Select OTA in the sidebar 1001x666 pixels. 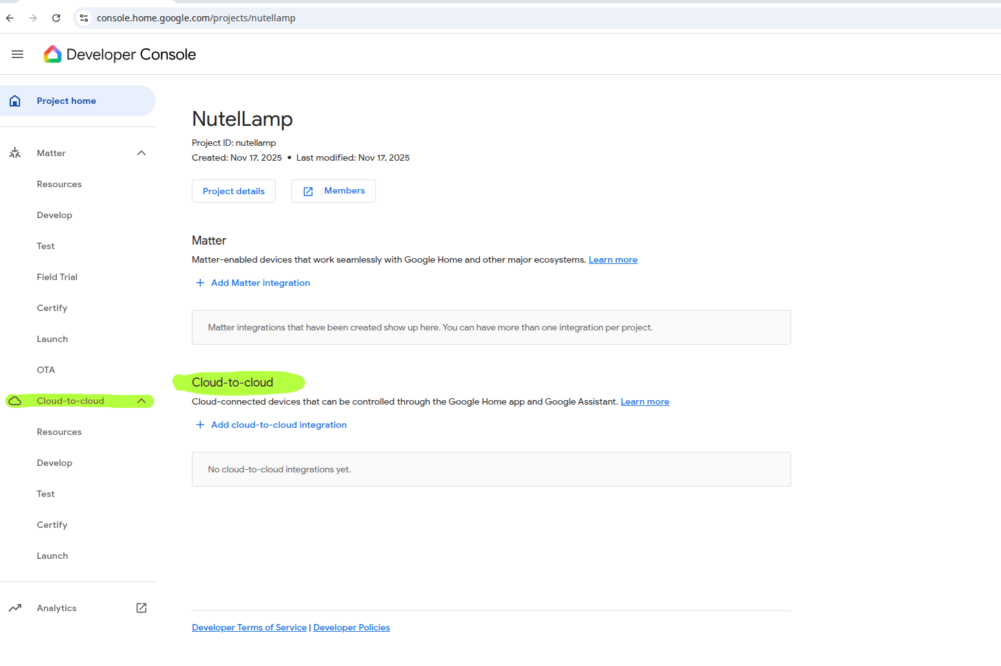[x=46, y=370]
